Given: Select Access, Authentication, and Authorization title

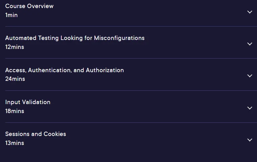Looking at the screenshot, I should pyautogui.click(x=65, y=70).
